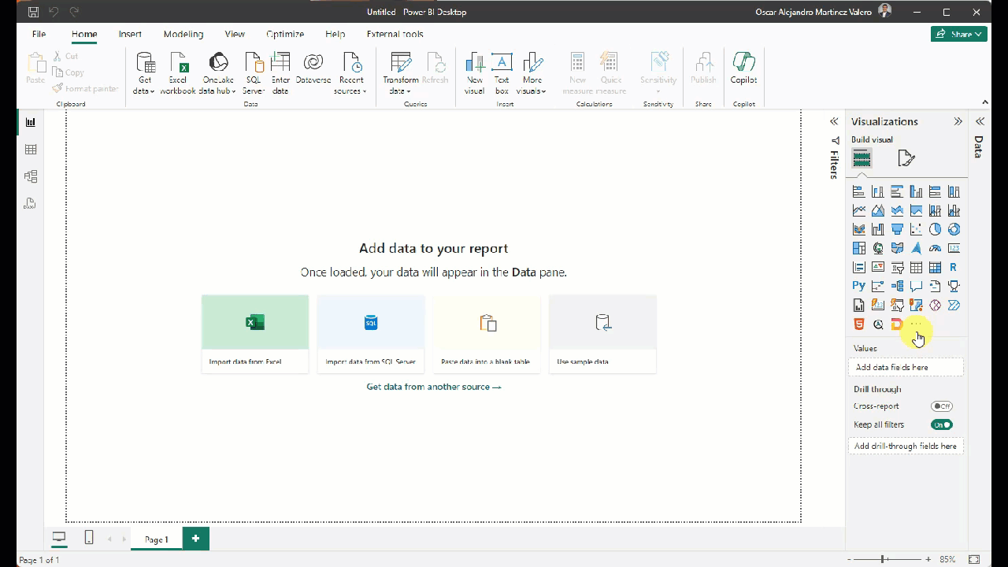
Task: Open Model view from the sidebar
Action: 31,176
